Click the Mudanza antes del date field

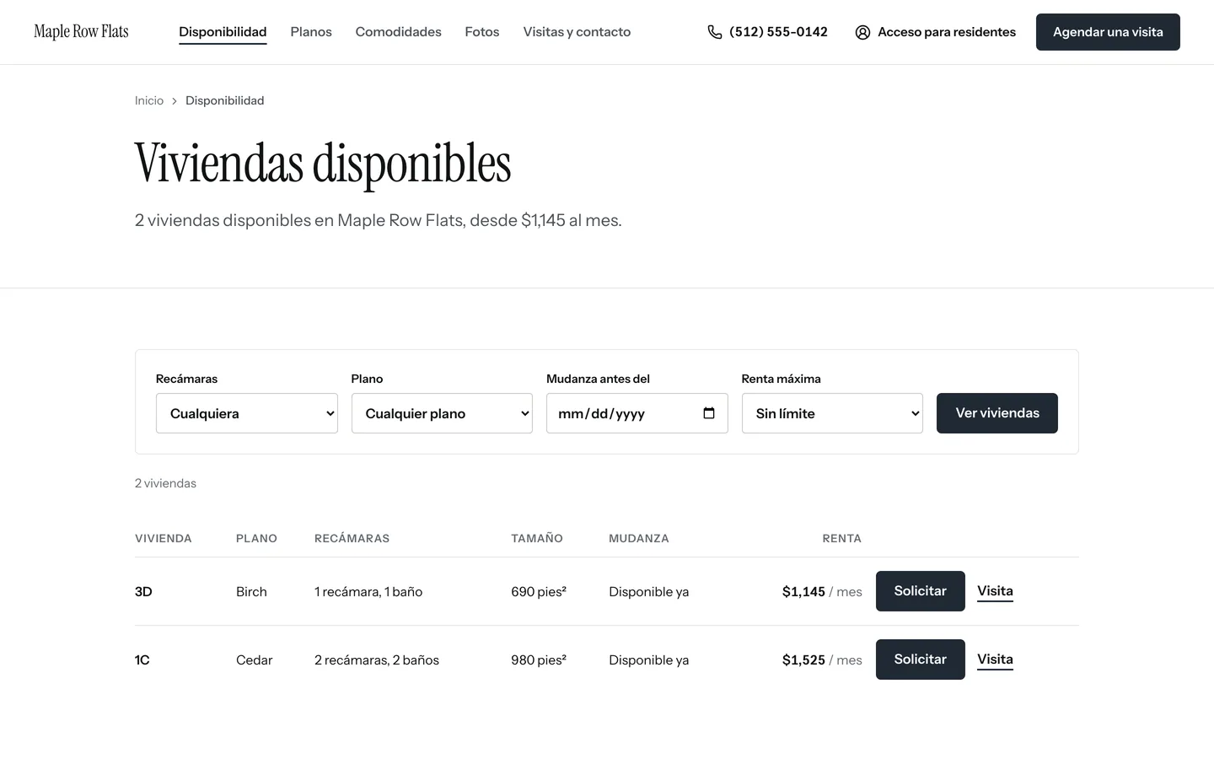pyautogui.click(x=637, y=413)
